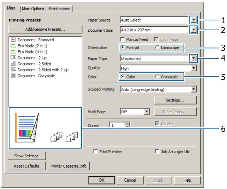Choose the Grayscale printing radio button
The width and height of the screenshot is (227, 189).
pos(157,77)
